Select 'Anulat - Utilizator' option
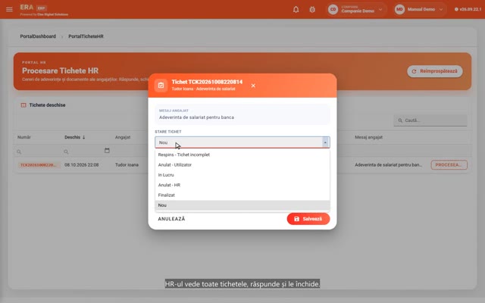This screenshot has width=485, height=303. click(x=242, y=165)
